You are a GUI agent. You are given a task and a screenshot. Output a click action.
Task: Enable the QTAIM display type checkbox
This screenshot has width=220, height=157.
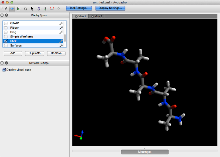coord(6,23)
